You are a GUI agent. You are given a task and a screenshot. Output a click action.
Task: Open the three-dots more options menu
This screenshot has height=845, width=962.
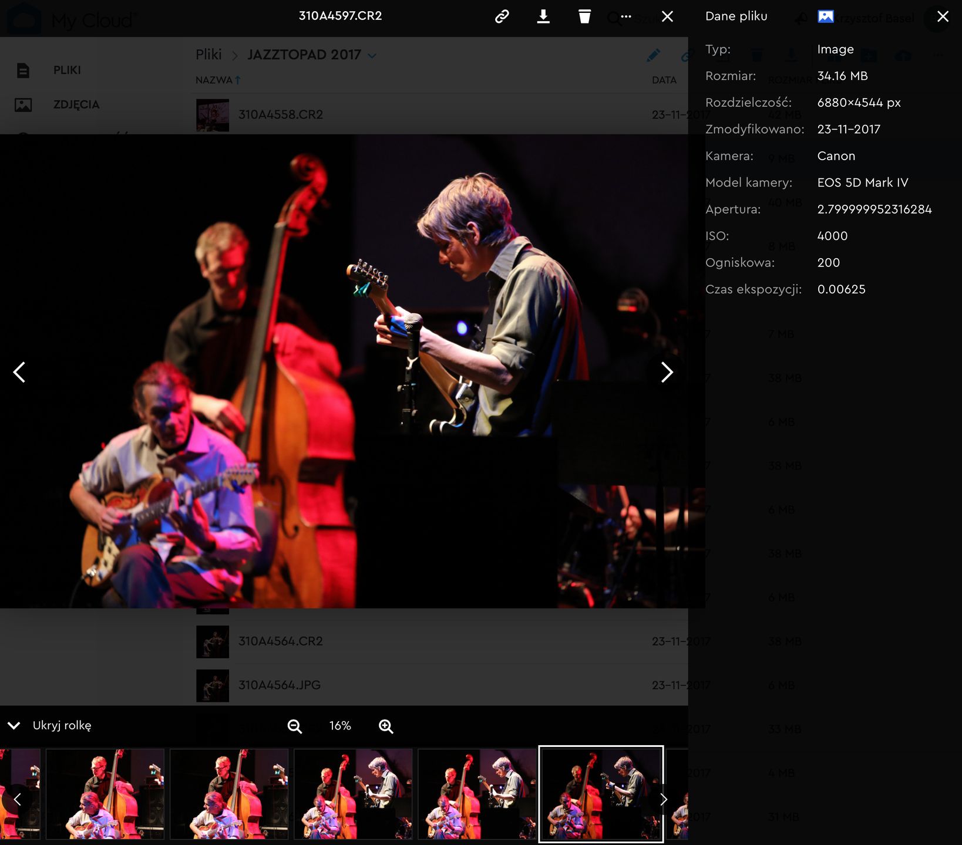point(626,16)
